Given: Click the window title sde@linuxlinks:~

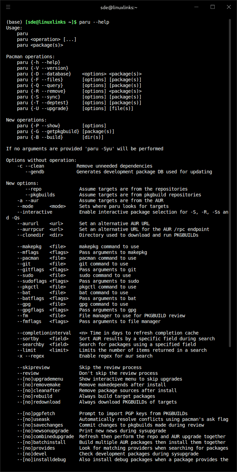Looking at the screenshot, I should click(119, 7).
